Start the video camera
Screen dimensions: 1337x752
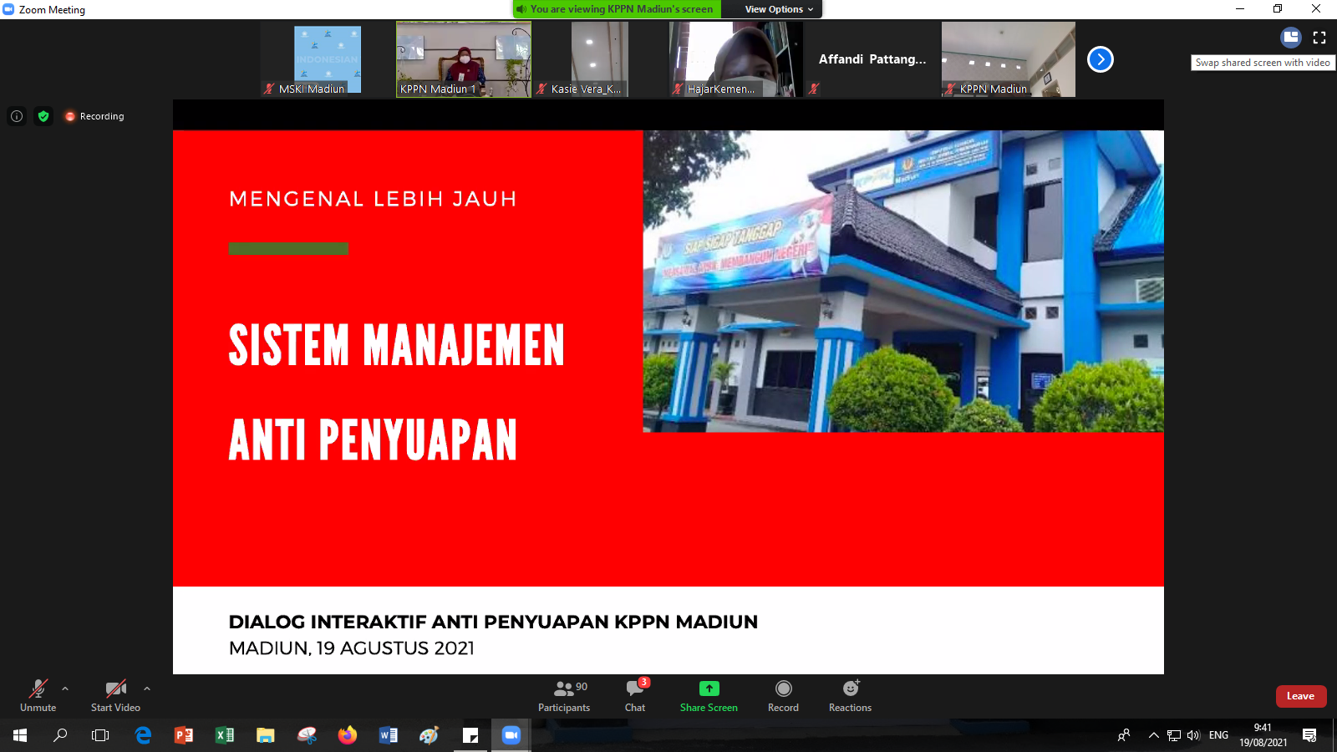click(x=115, y=695)
